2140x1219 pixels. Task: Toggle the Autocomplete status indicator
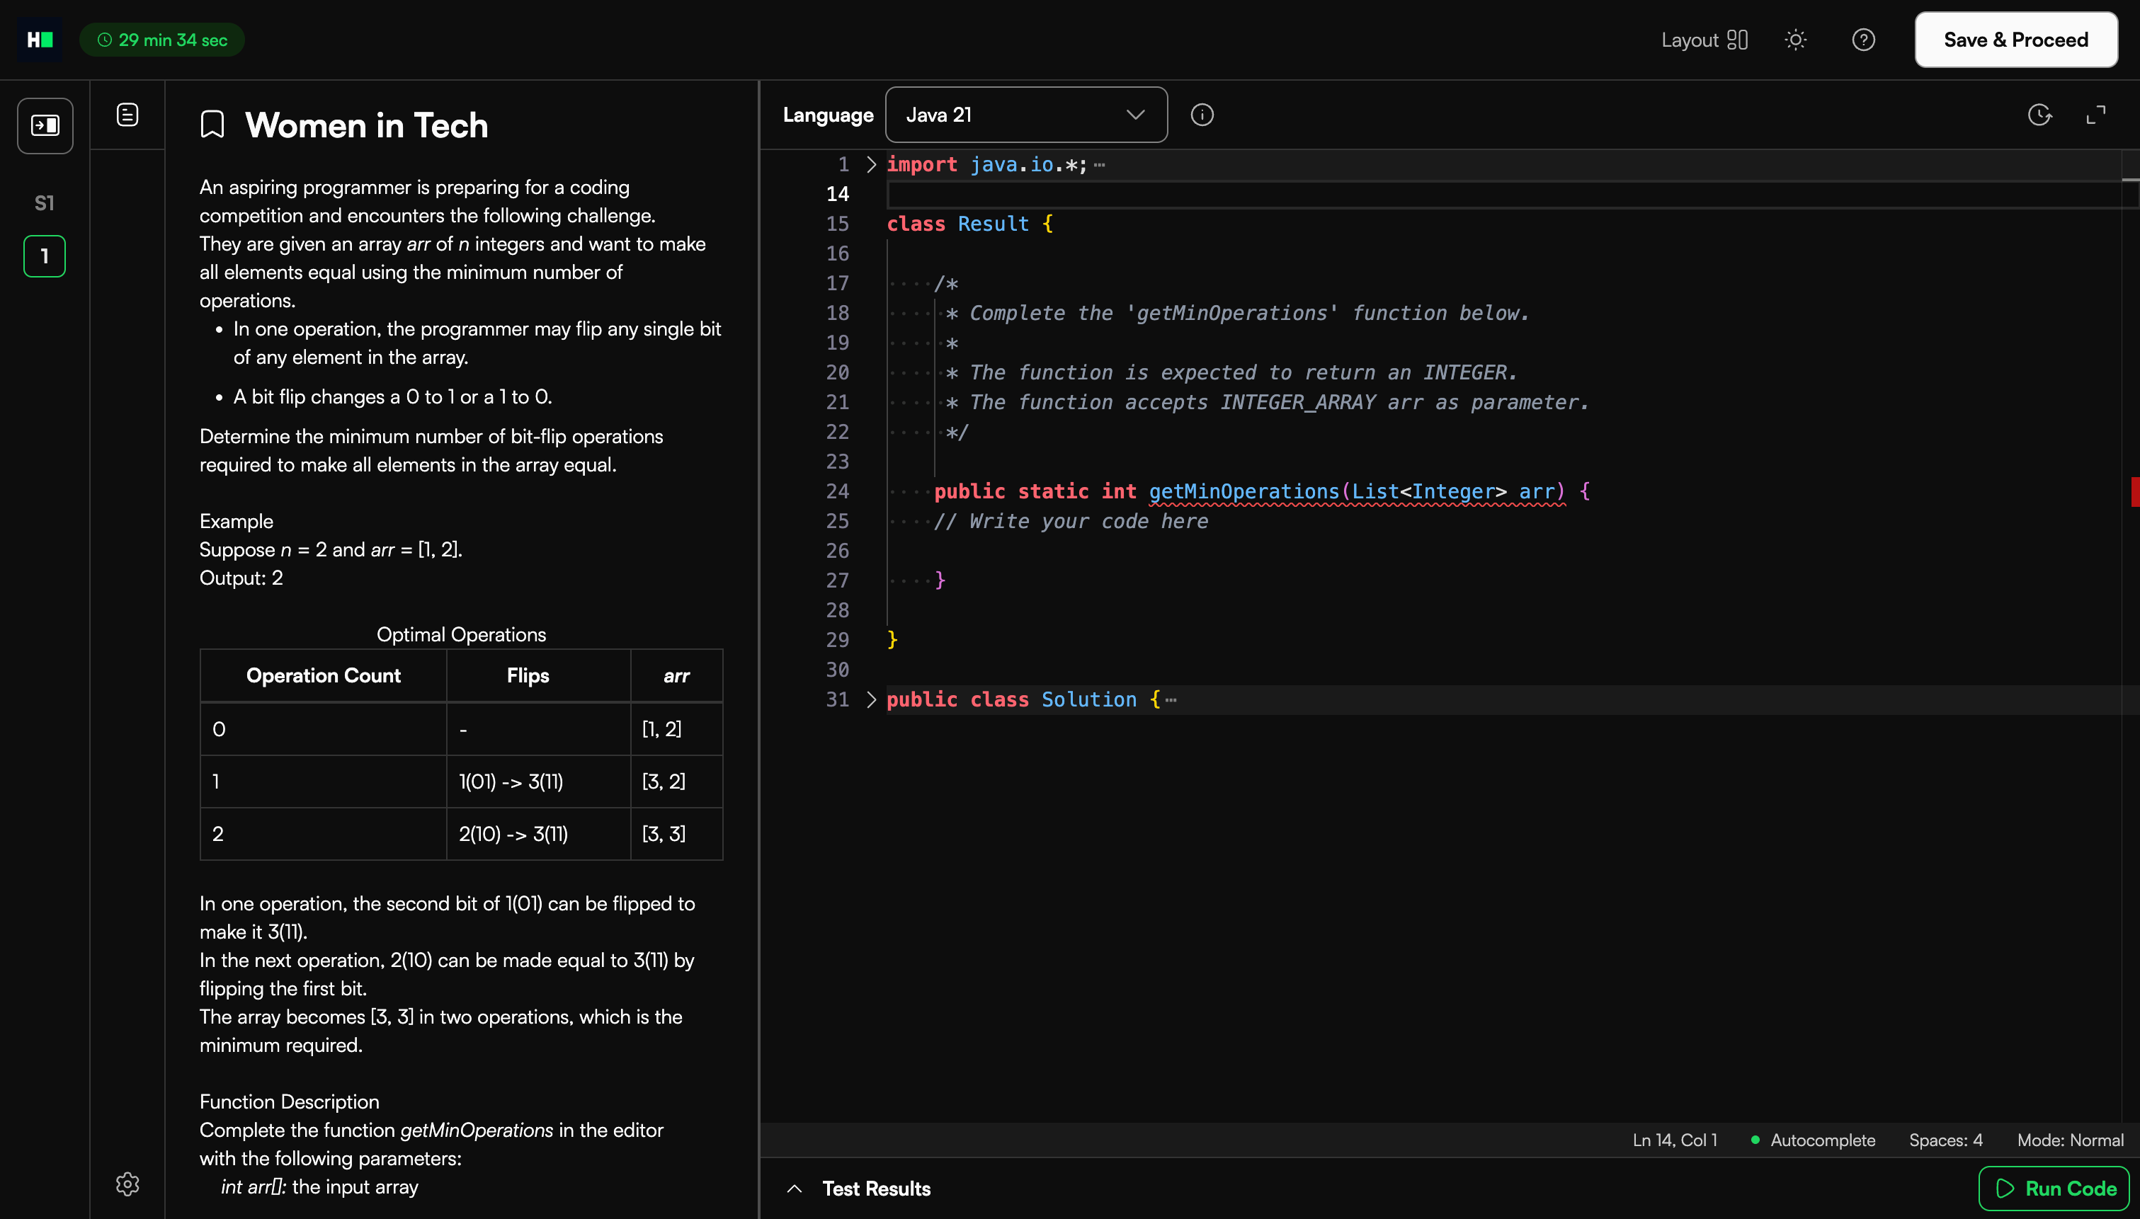pos(1813,1140)
